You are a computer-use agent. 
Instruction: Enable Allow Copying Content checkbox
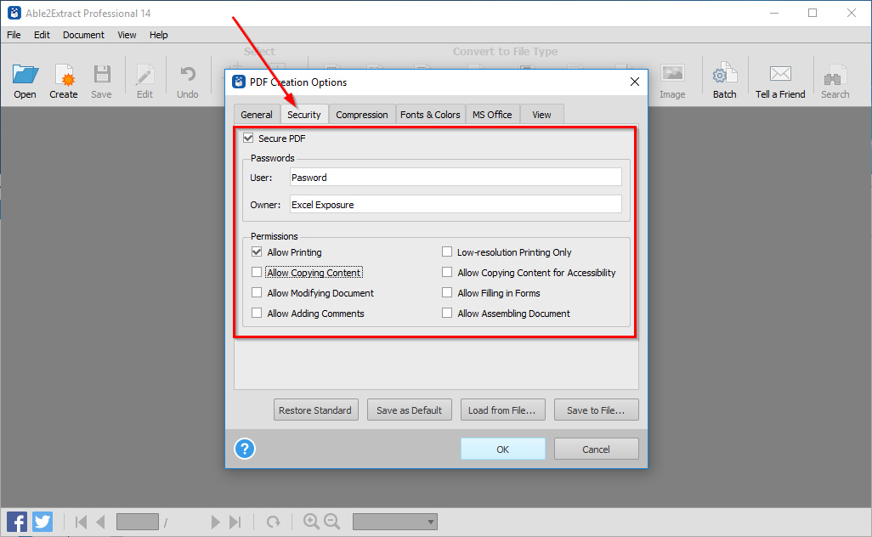[257, 273]
